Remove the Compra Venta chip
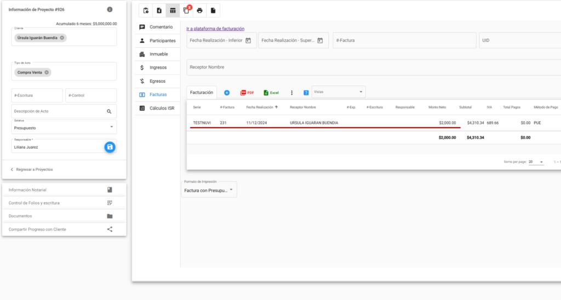Screen dimensions: 561x300 tap(47, 72)
